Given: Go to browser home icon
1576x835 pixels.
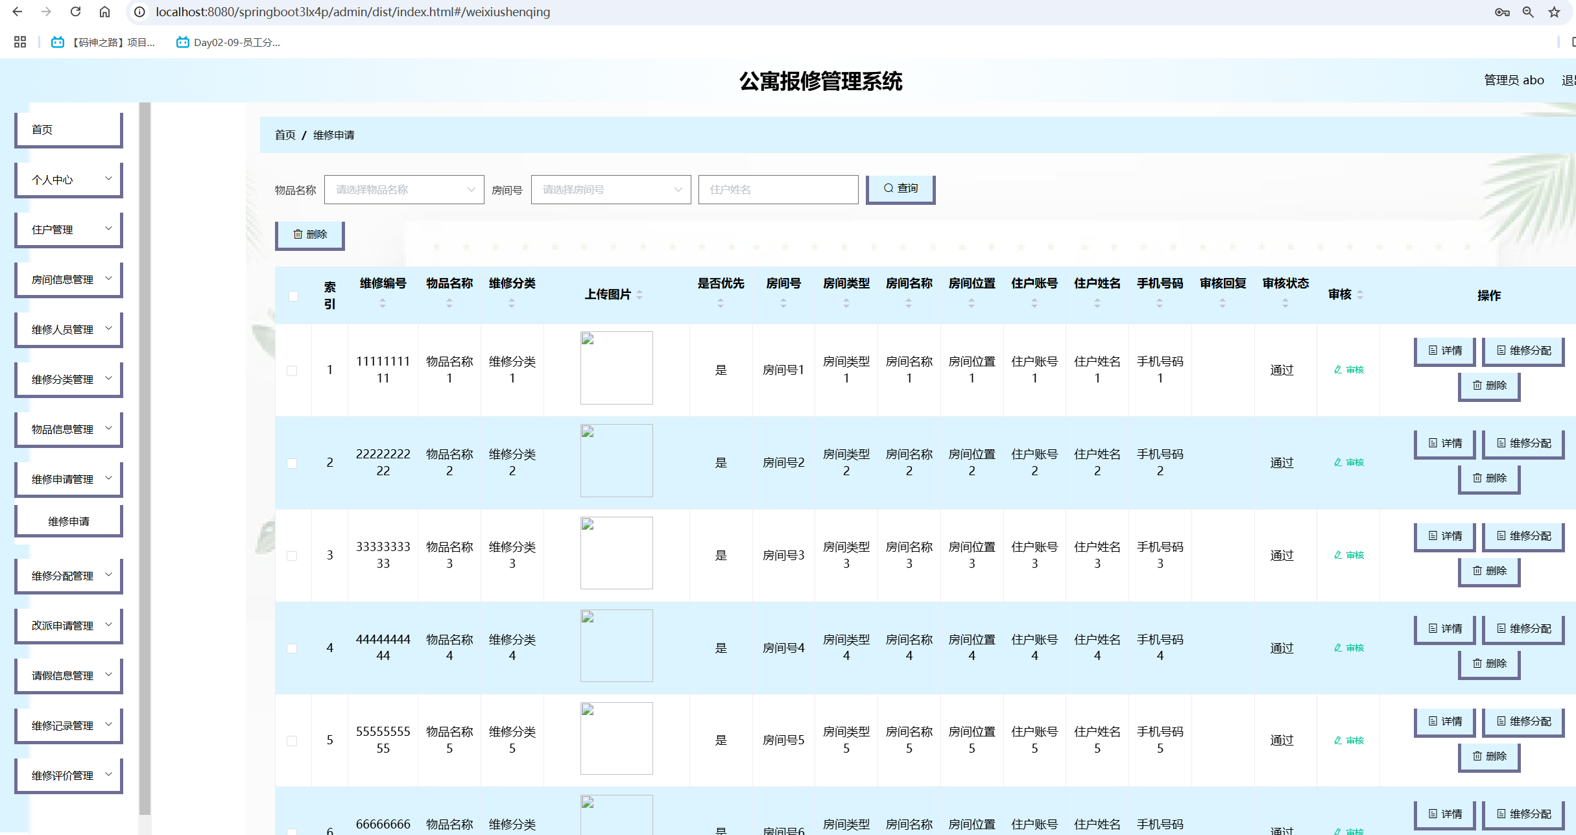Looking at the screenshot, I should [104, 12].
